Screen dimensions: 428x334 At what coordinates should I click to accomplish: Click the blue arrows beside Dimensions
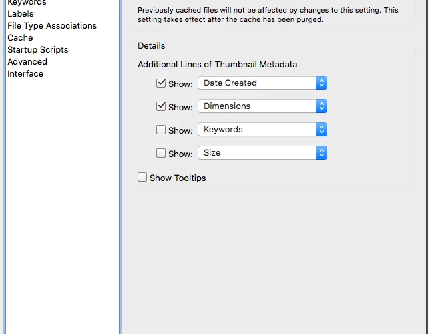322,106
